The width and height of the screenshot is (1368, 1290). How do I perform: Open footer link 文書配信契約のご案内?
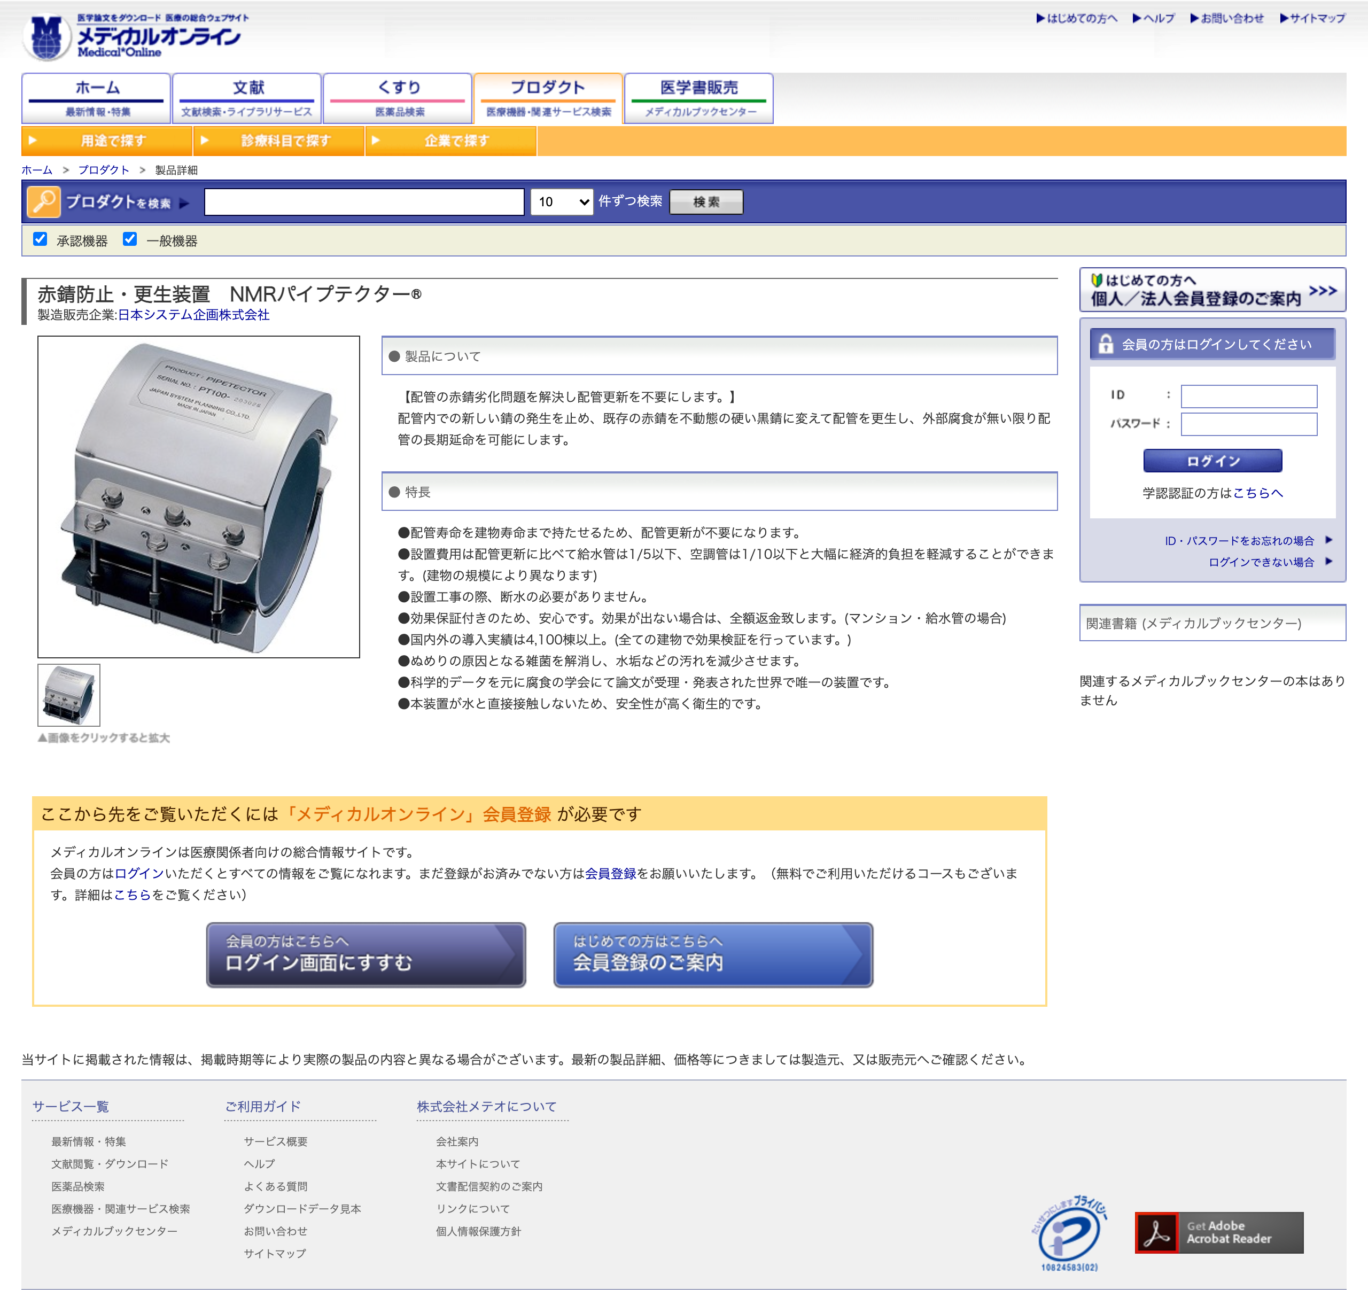pyautogui.click(x=489, y=1186)
